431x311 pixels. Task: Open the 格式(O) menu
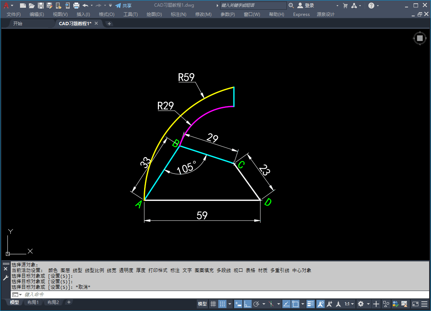click(x=107, y=14)
